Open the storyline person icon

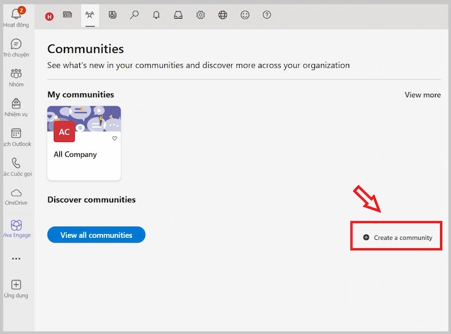point(113,15)
